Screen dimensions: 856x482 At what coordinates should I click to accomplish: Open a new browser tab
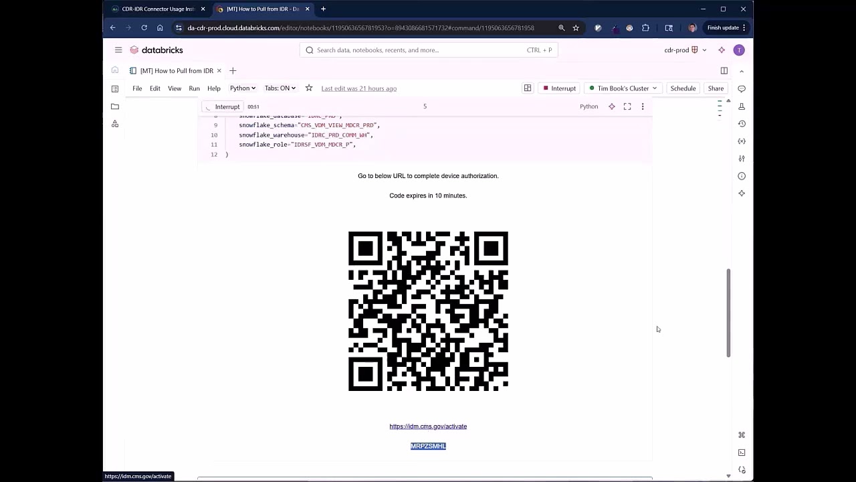coord(323,9)
